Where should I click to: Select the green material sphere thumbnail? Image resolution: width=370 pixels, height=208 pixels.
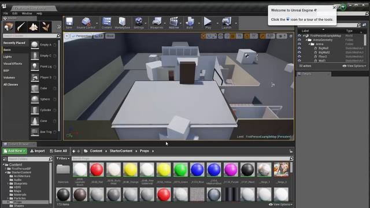coord(180,169)
